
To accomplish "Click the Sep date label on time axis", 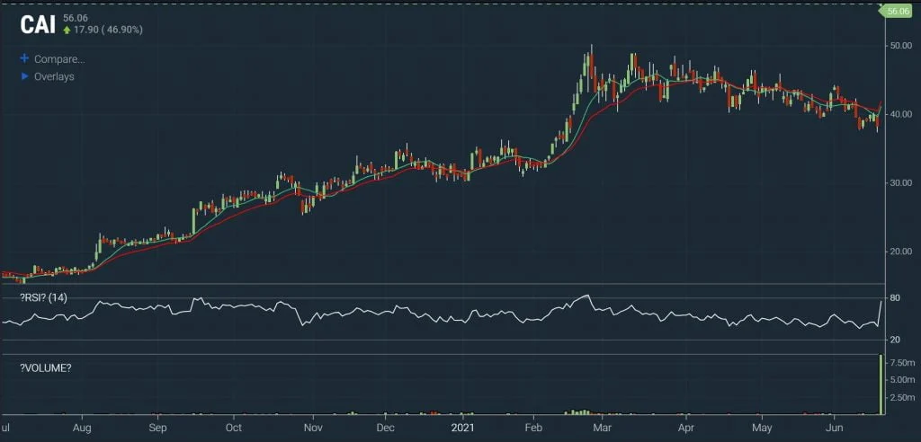I will click(x=158, y=426).
